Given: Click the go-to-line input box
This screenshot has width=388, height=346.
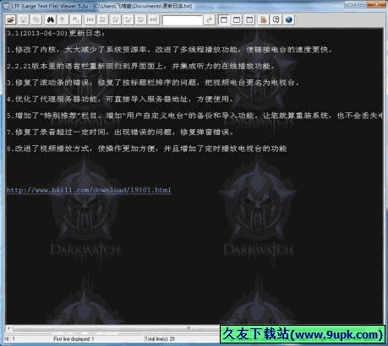Looking at the screenshot, I should tap(183, 20).
